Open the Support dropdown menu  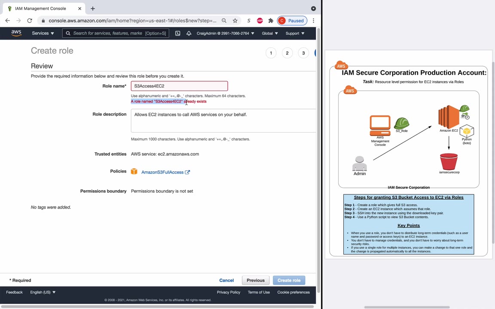[x=295, y=33]
